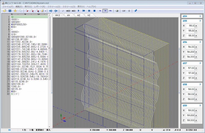Open the 3Dツール(3) menu
Viewport: 205px width, 133px height.
69,7
